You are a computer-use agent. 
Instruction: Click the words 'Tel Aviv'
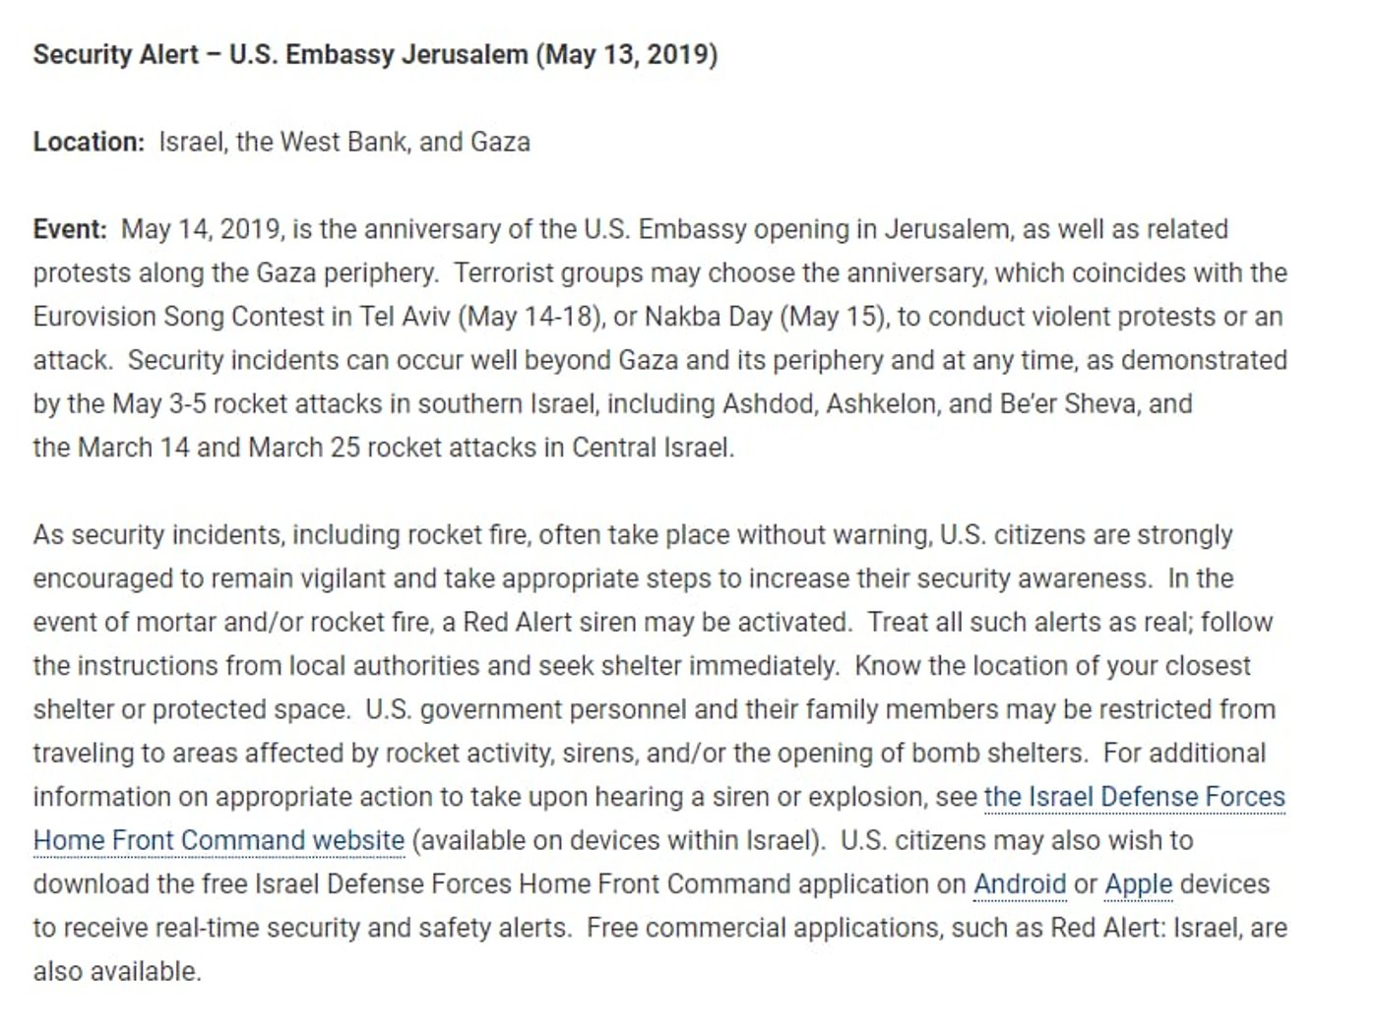click(405, 317)
